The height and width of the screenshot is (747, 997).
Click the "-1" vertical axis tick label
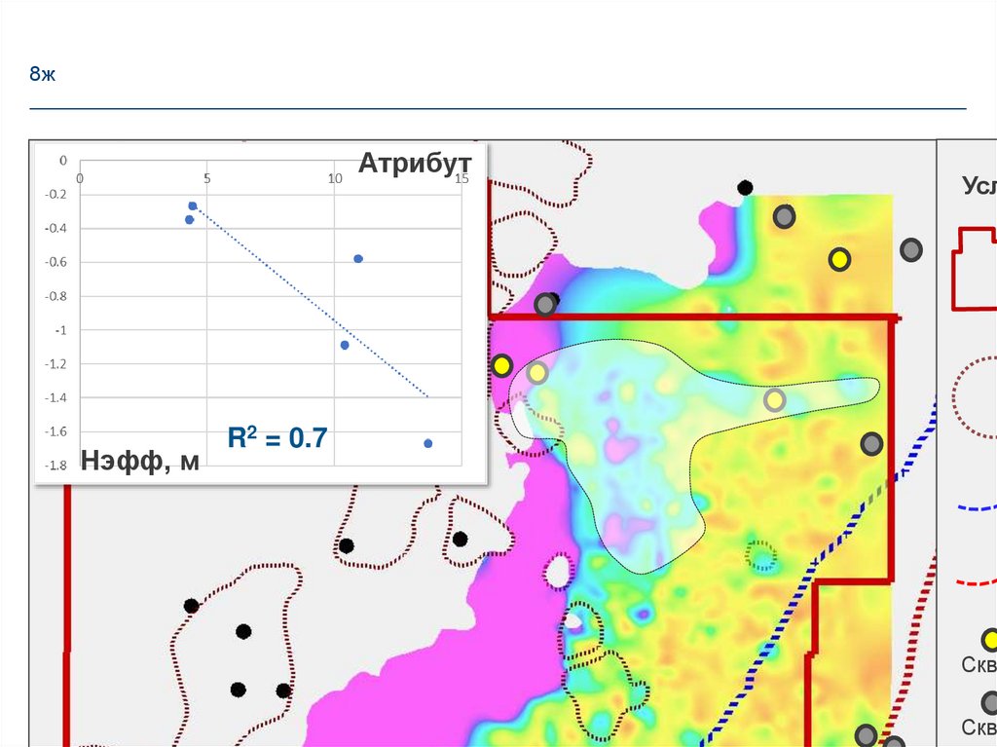(60, 330)
